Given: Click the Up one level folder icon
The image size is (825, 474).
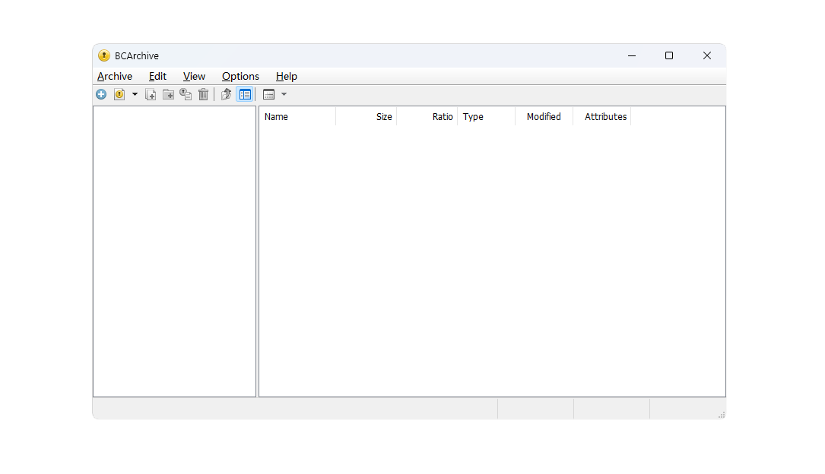Looking at the screenshot, I should pos(226,94).
